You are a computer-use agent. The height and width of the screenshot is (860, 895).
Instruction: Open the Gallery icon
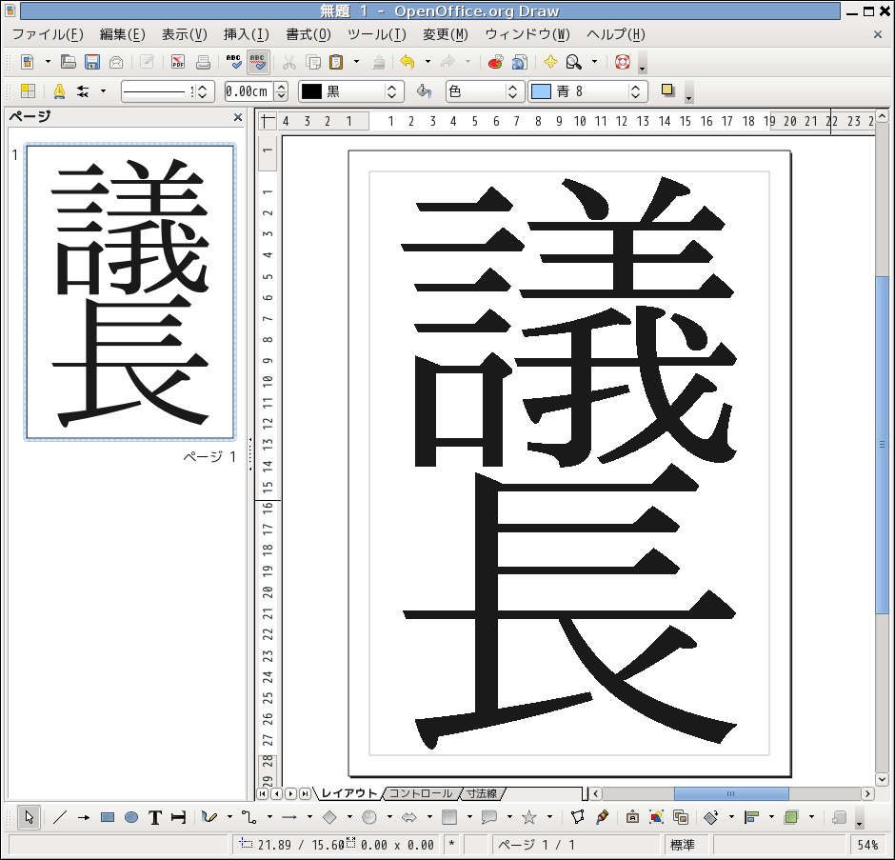click(681, 817)
